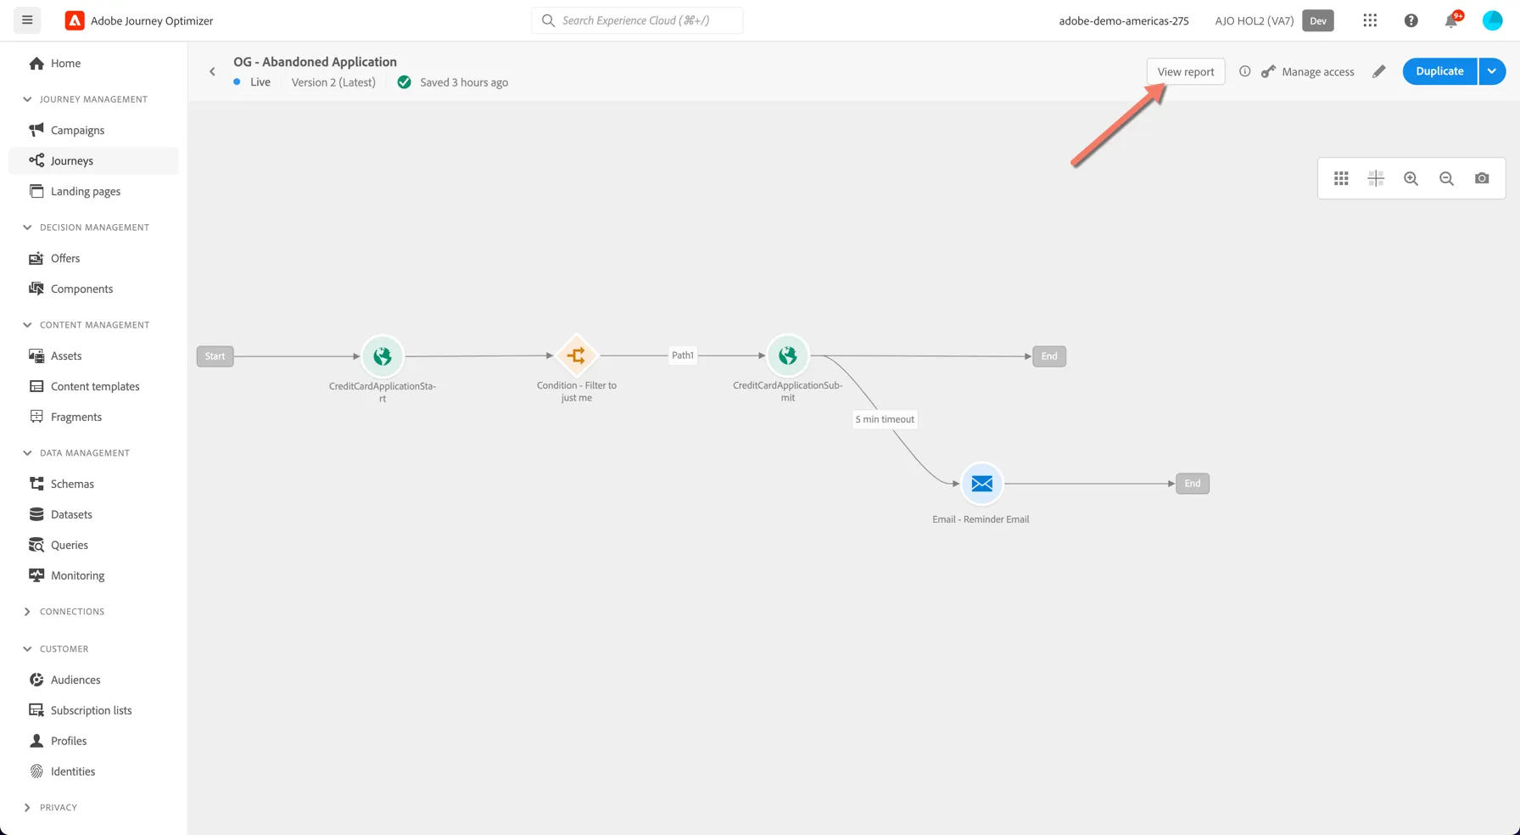Open the app switcher grid icon
1520x835 pixels.
(x=1370, y=20)
